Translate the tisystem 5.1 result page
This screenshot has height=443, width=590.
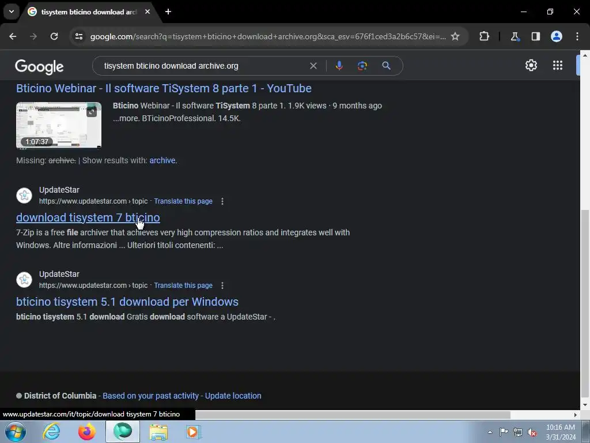point(183,286)
